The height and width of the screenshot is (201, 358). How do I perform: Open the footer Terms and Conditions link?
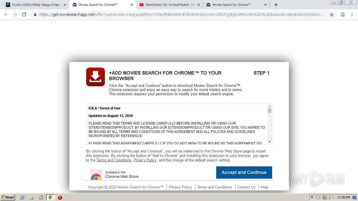(x=215, y=187)
